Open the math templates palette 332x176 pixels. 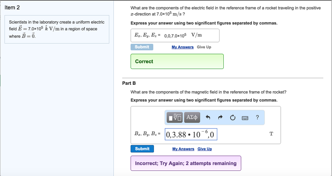(x=175, y=117)
